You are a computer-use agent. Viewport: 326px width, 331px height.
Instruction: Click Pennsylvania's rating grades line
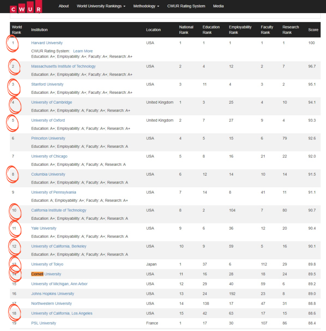click(x=80, y=200)
